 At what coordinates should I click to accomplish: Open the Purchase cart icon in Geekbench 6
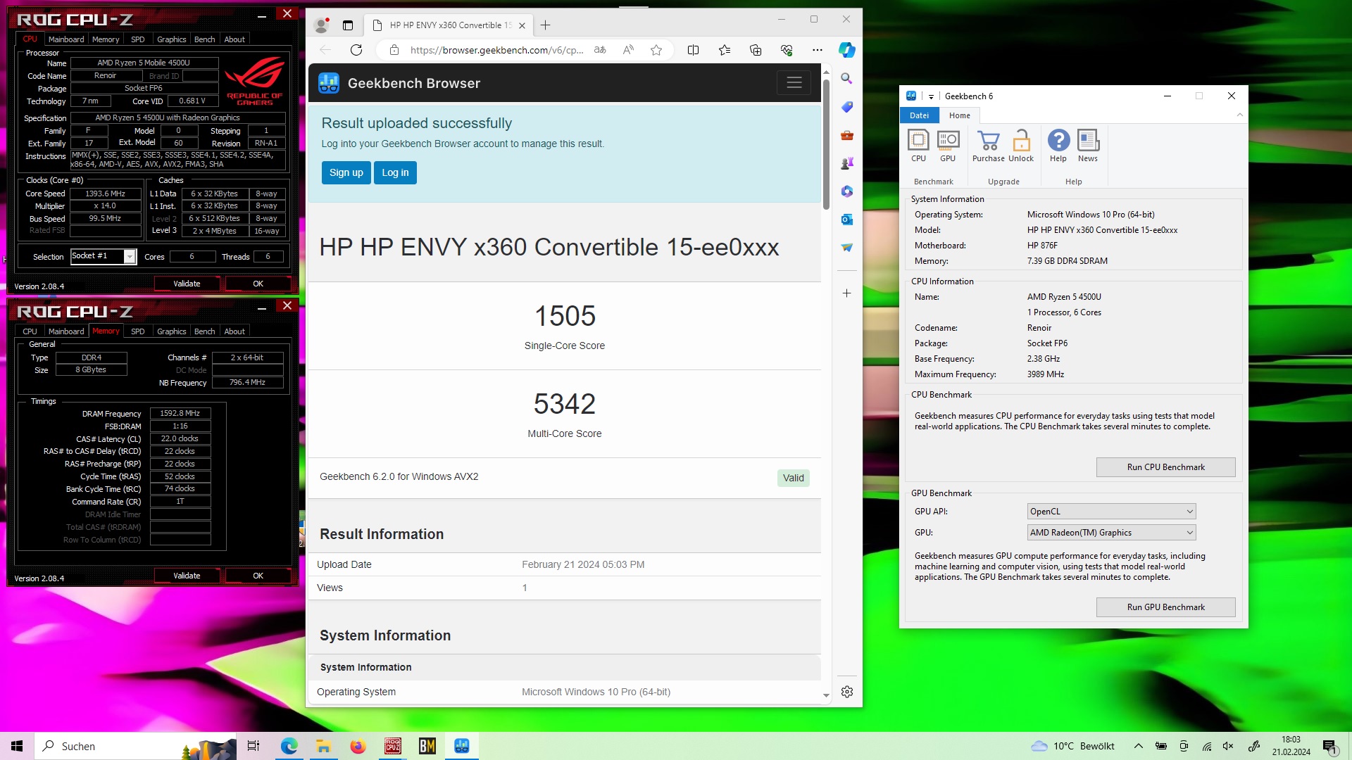tap(988, 146)
